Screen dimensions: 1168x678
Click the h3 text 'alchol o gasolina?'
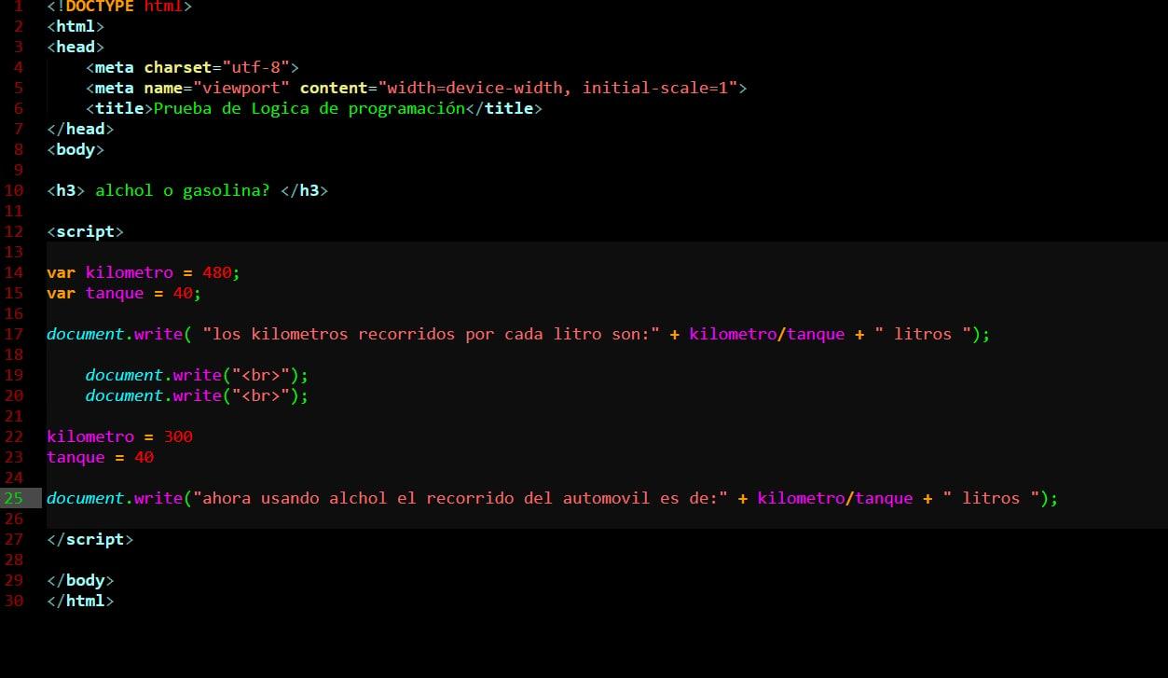click(183, 190)
